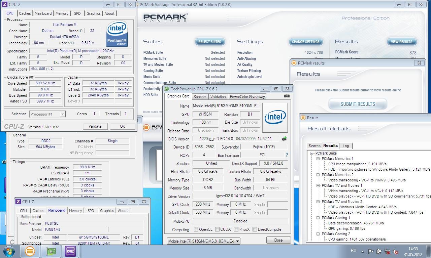This screenshot has width=431, height=258.
Task: Open the Validation tab in GPU-Z
Action: point(218,96)
